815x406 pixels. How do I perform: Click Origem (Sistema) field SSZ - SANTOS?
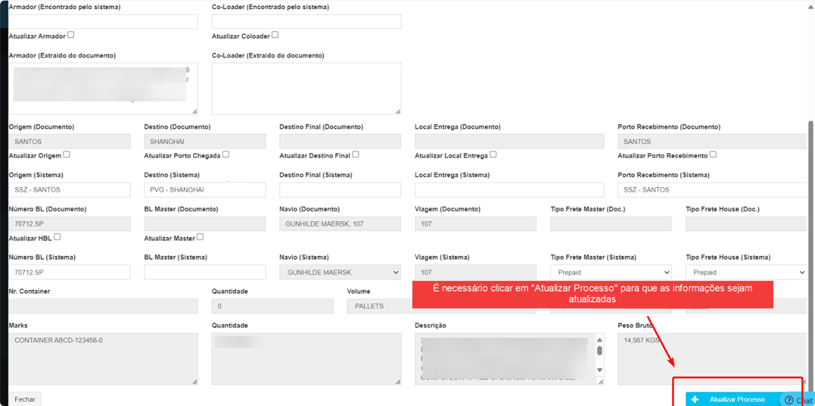(70, 190)
